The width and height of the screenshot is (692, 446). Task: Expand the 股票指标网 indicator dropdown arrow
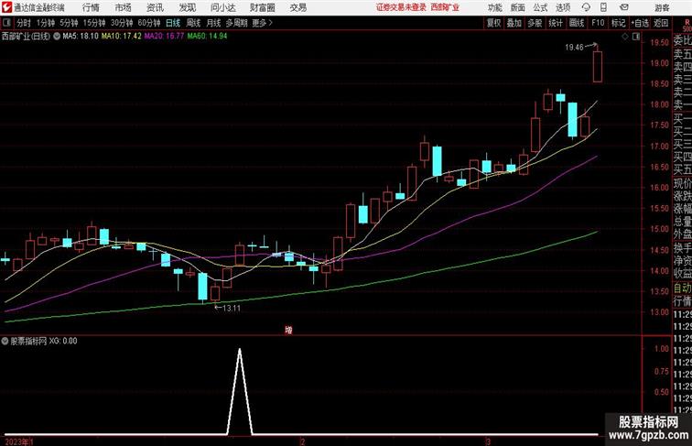click(x=5, y=341)
